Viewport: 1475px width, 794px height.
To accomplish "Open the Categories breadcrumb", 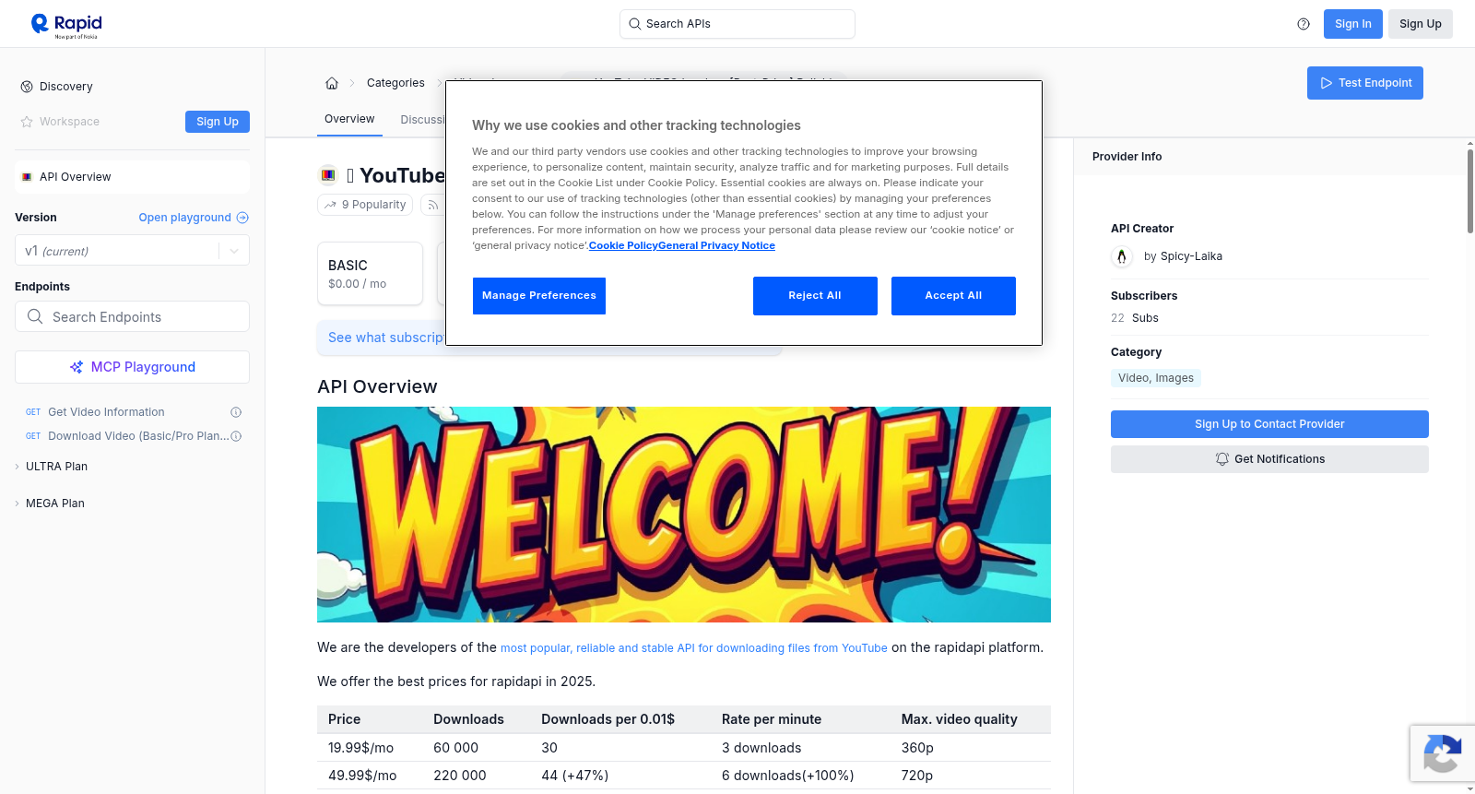I will pyautogui.click(x=395, y=83).
